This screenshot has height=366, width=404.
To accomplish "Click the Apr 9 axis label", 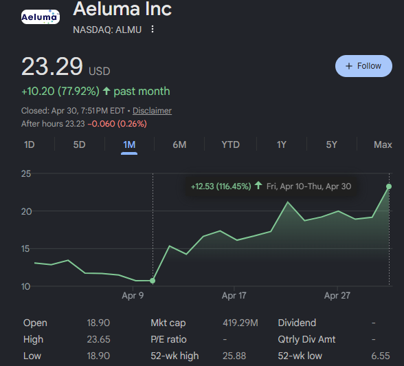I will pyautogui.click(x=133, y=295).
